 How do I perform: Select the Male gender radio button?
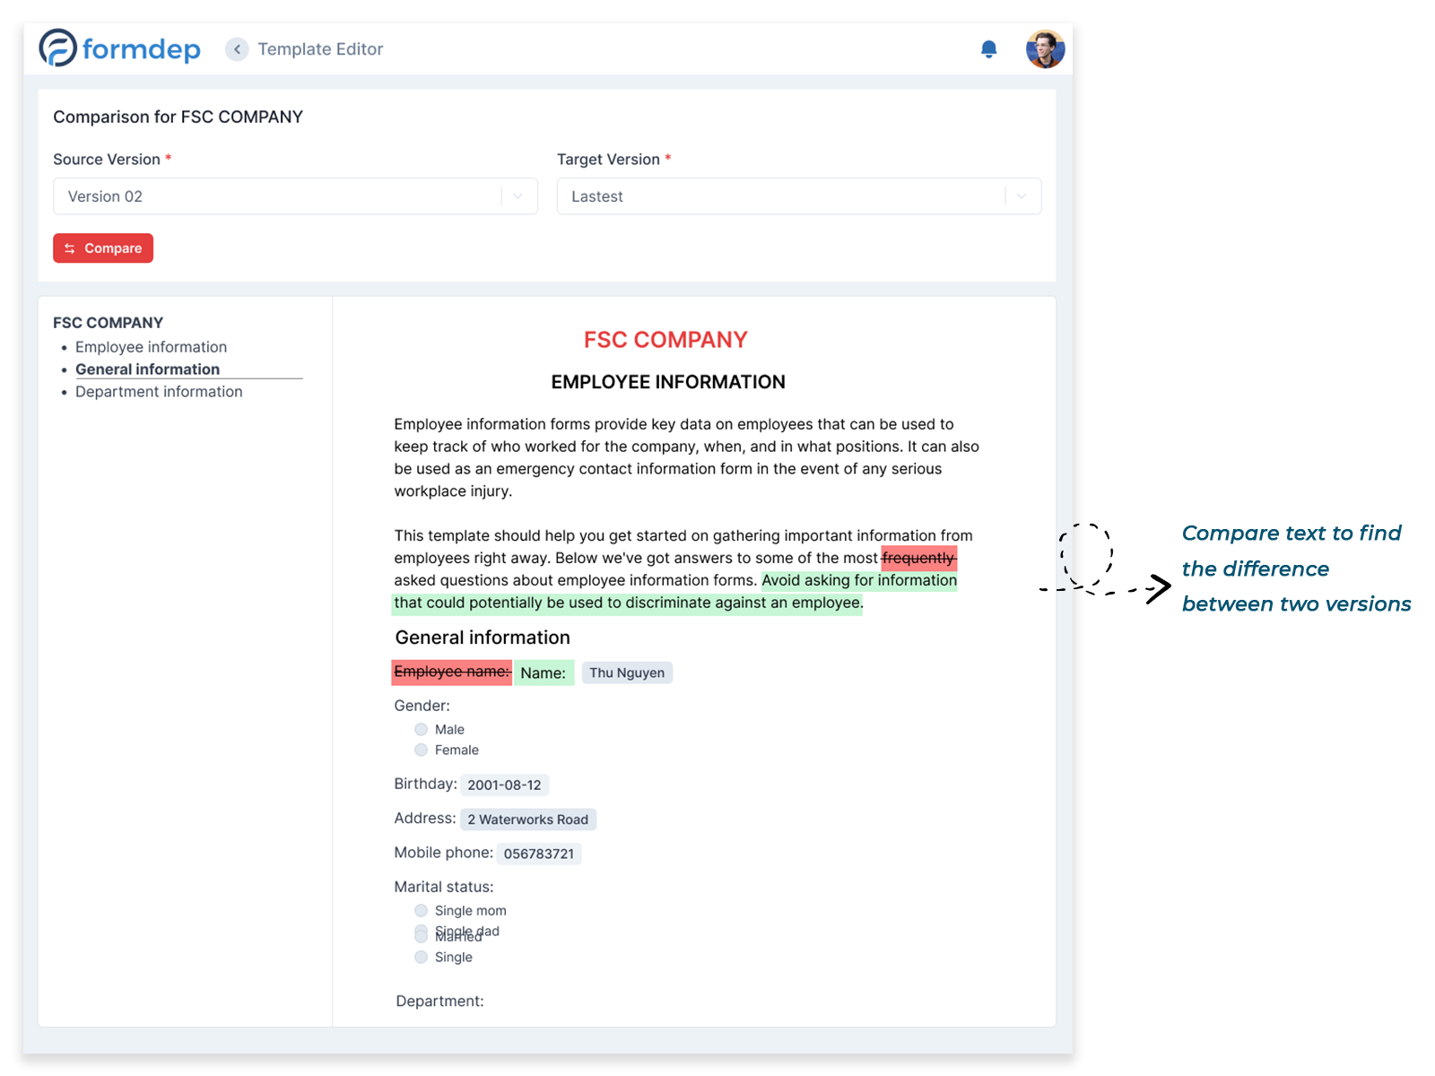click(x=422, y=730)
